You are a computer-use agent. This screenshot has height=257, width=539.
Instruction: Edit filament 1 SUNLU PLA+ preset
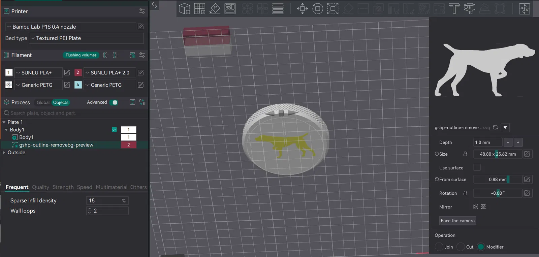[67, 72]
